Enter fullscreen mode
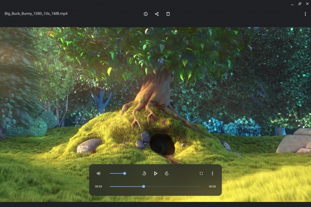Viewport: 311px width, 207px height. tap(201, 174)
